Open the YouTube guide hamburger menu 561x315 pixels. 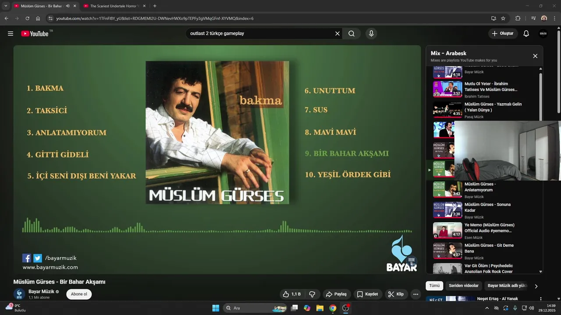tap(11, 34)
